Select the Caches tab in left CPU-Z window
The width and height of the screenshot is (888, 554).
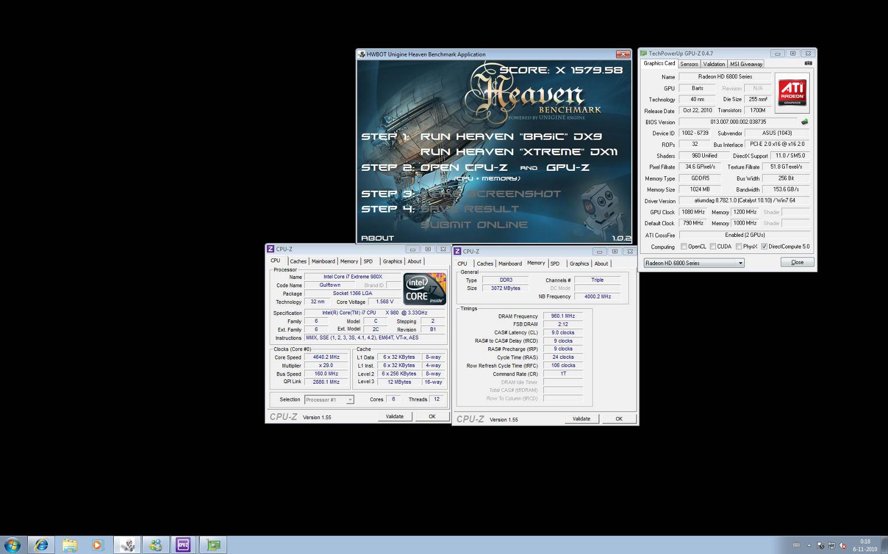pos(298,261)
